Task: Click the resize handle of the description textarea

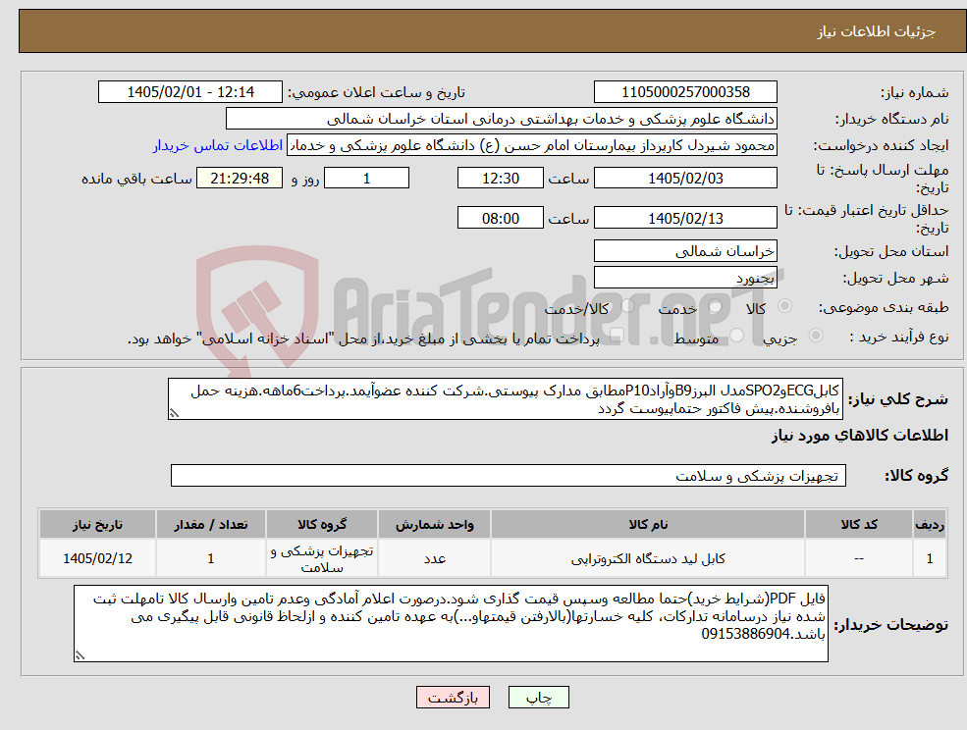Action: click(x=174, y=414)
